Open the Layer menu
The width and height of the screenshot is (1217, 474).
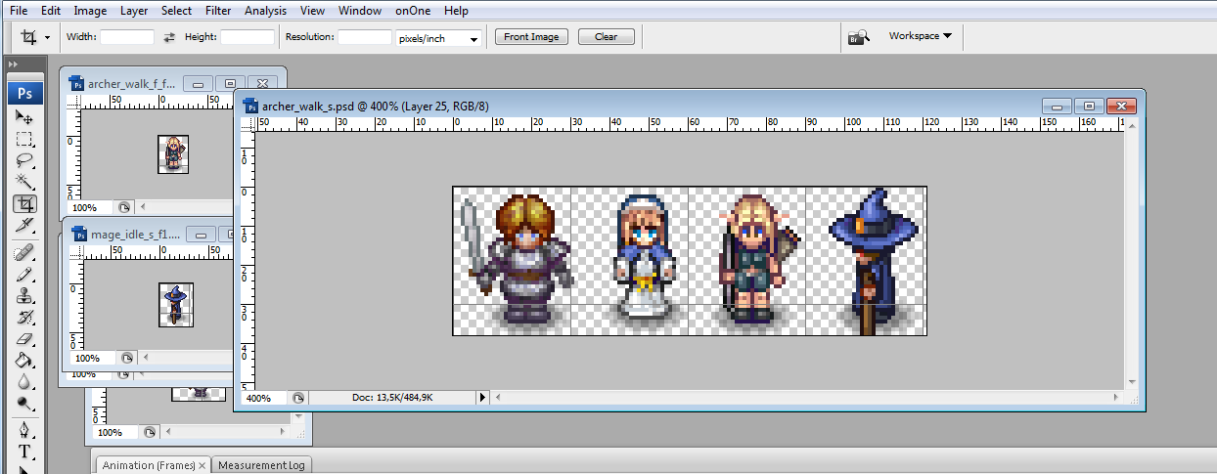134,11
